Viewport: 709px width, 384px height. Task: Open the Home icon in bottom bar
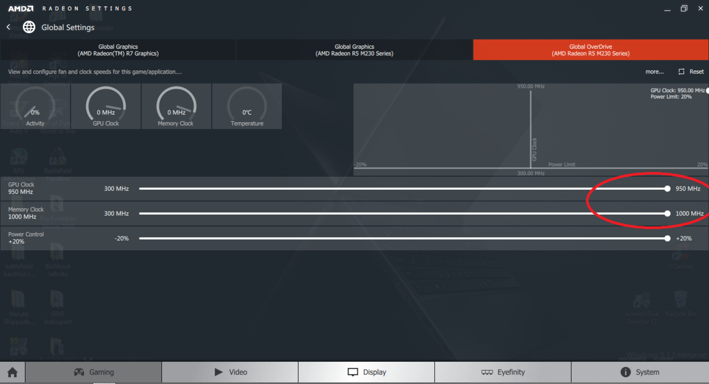pyautogui.click(x=12, y=372)
